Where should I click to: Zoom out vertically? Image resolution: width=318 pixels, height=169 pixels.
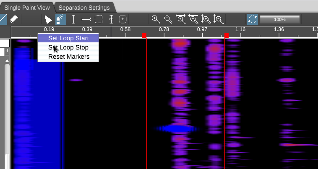[x=219, y=19]
